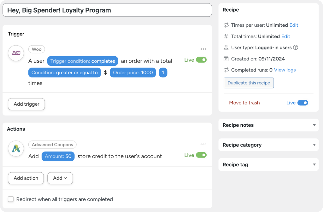Viewport: 323px width, 212px height.
Task: Click the Add trigger button
Action: pyautogui.click(x=26, y=104)
